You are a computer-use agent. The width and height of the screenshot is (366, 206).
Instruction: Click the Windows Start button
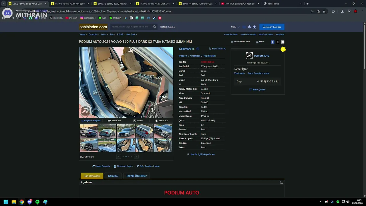6,202
